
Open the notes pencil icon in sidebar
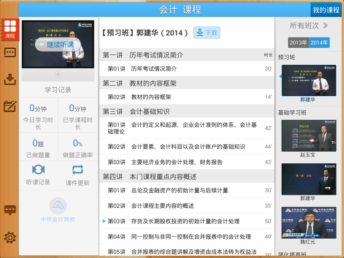[x=10, y=106]
